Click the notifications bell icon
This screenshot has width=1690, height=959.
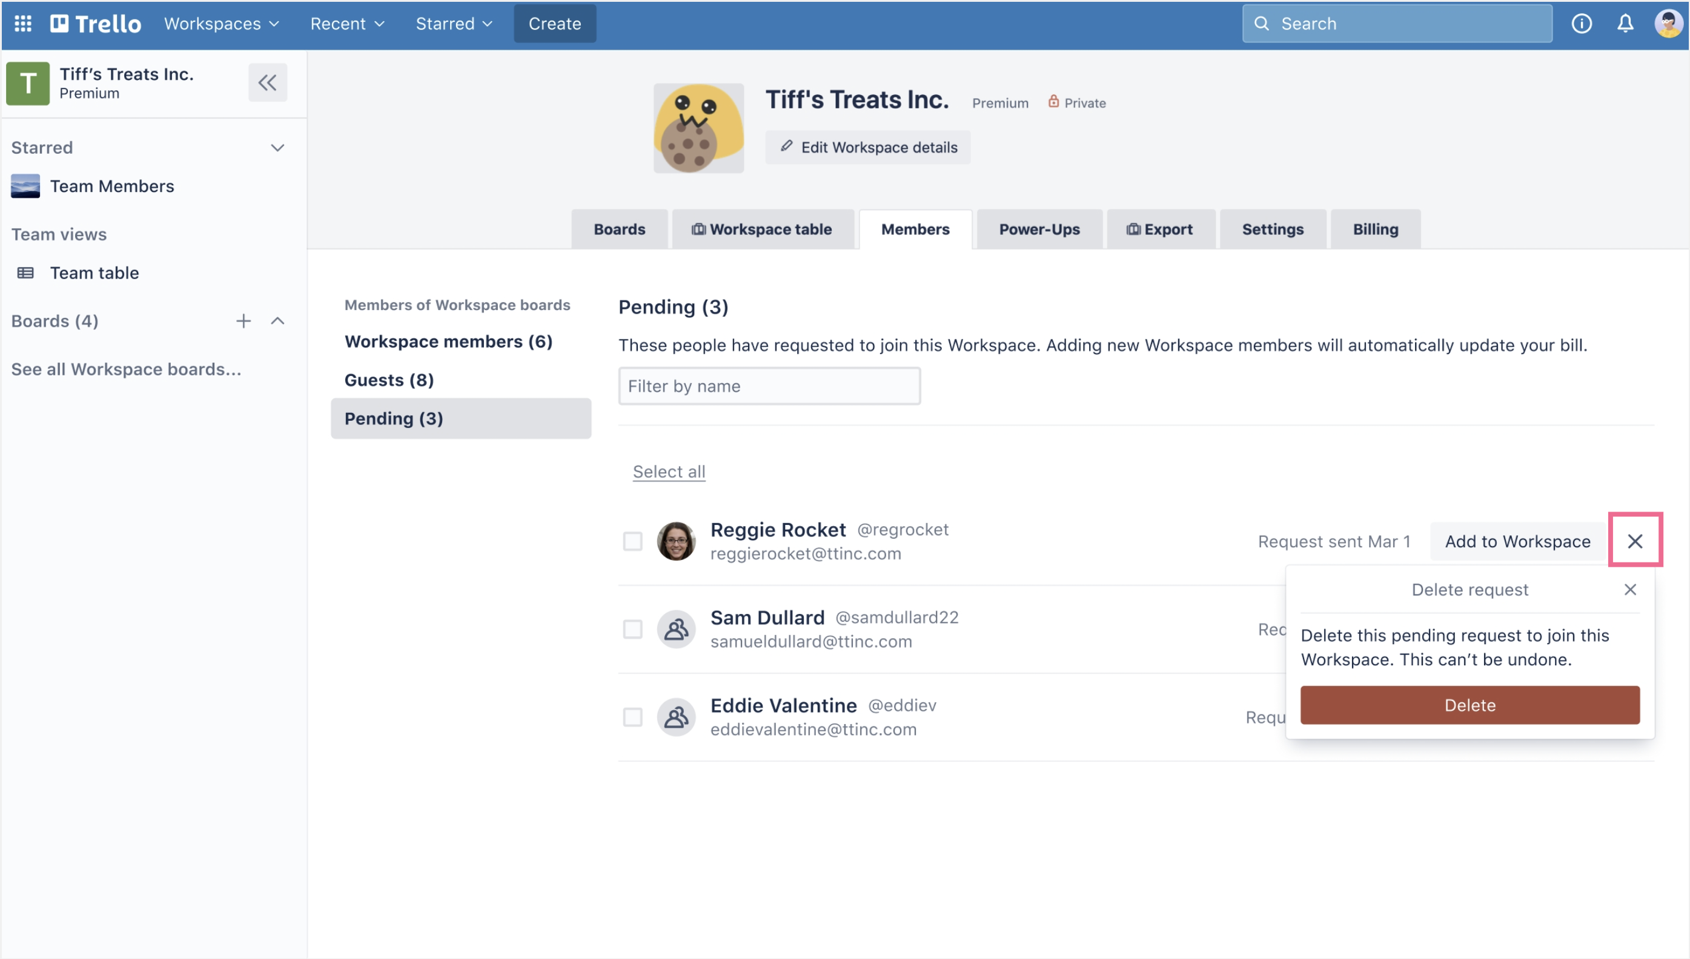pyautogui.click(x=1624, y=23)
